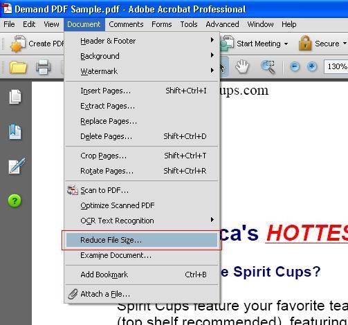The width and height of the screenshot is (348, 325).
Task: Select the Hand tool
Action: [x=242, y=66]
